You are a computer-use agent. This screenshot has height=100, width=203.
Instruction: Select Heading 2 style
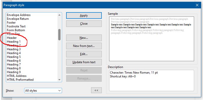pos(14,45)
